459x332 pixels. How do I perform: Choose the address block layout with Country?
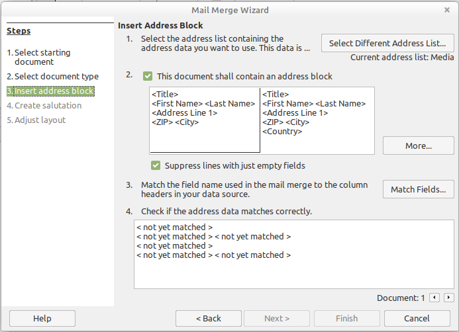(x=317, y=120)
